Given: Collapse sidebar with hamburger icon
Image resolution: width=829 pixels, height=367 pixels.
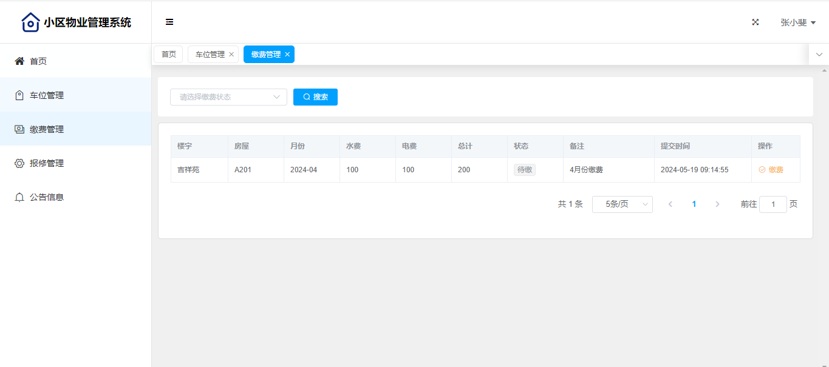Looking at the screenshot, I should pos(169,22).
